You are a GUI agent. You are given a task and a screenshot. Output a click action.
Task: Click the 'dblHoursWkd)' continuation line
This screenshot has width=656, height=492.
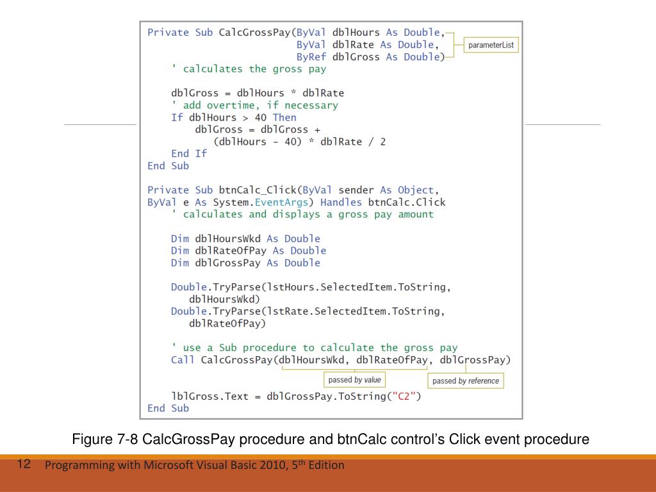pos(224,299)
